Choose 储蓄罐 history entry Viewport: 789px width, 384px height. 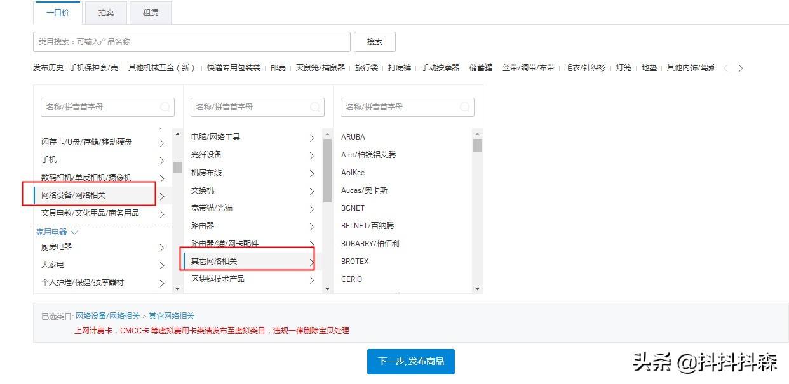(x=481, y=68)
